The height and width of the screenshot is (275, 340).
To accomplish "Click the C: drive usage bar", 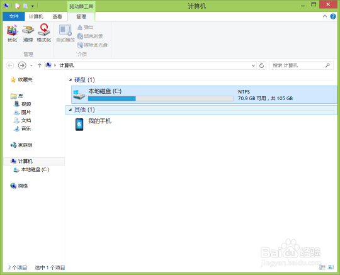I will click(161, 99).
